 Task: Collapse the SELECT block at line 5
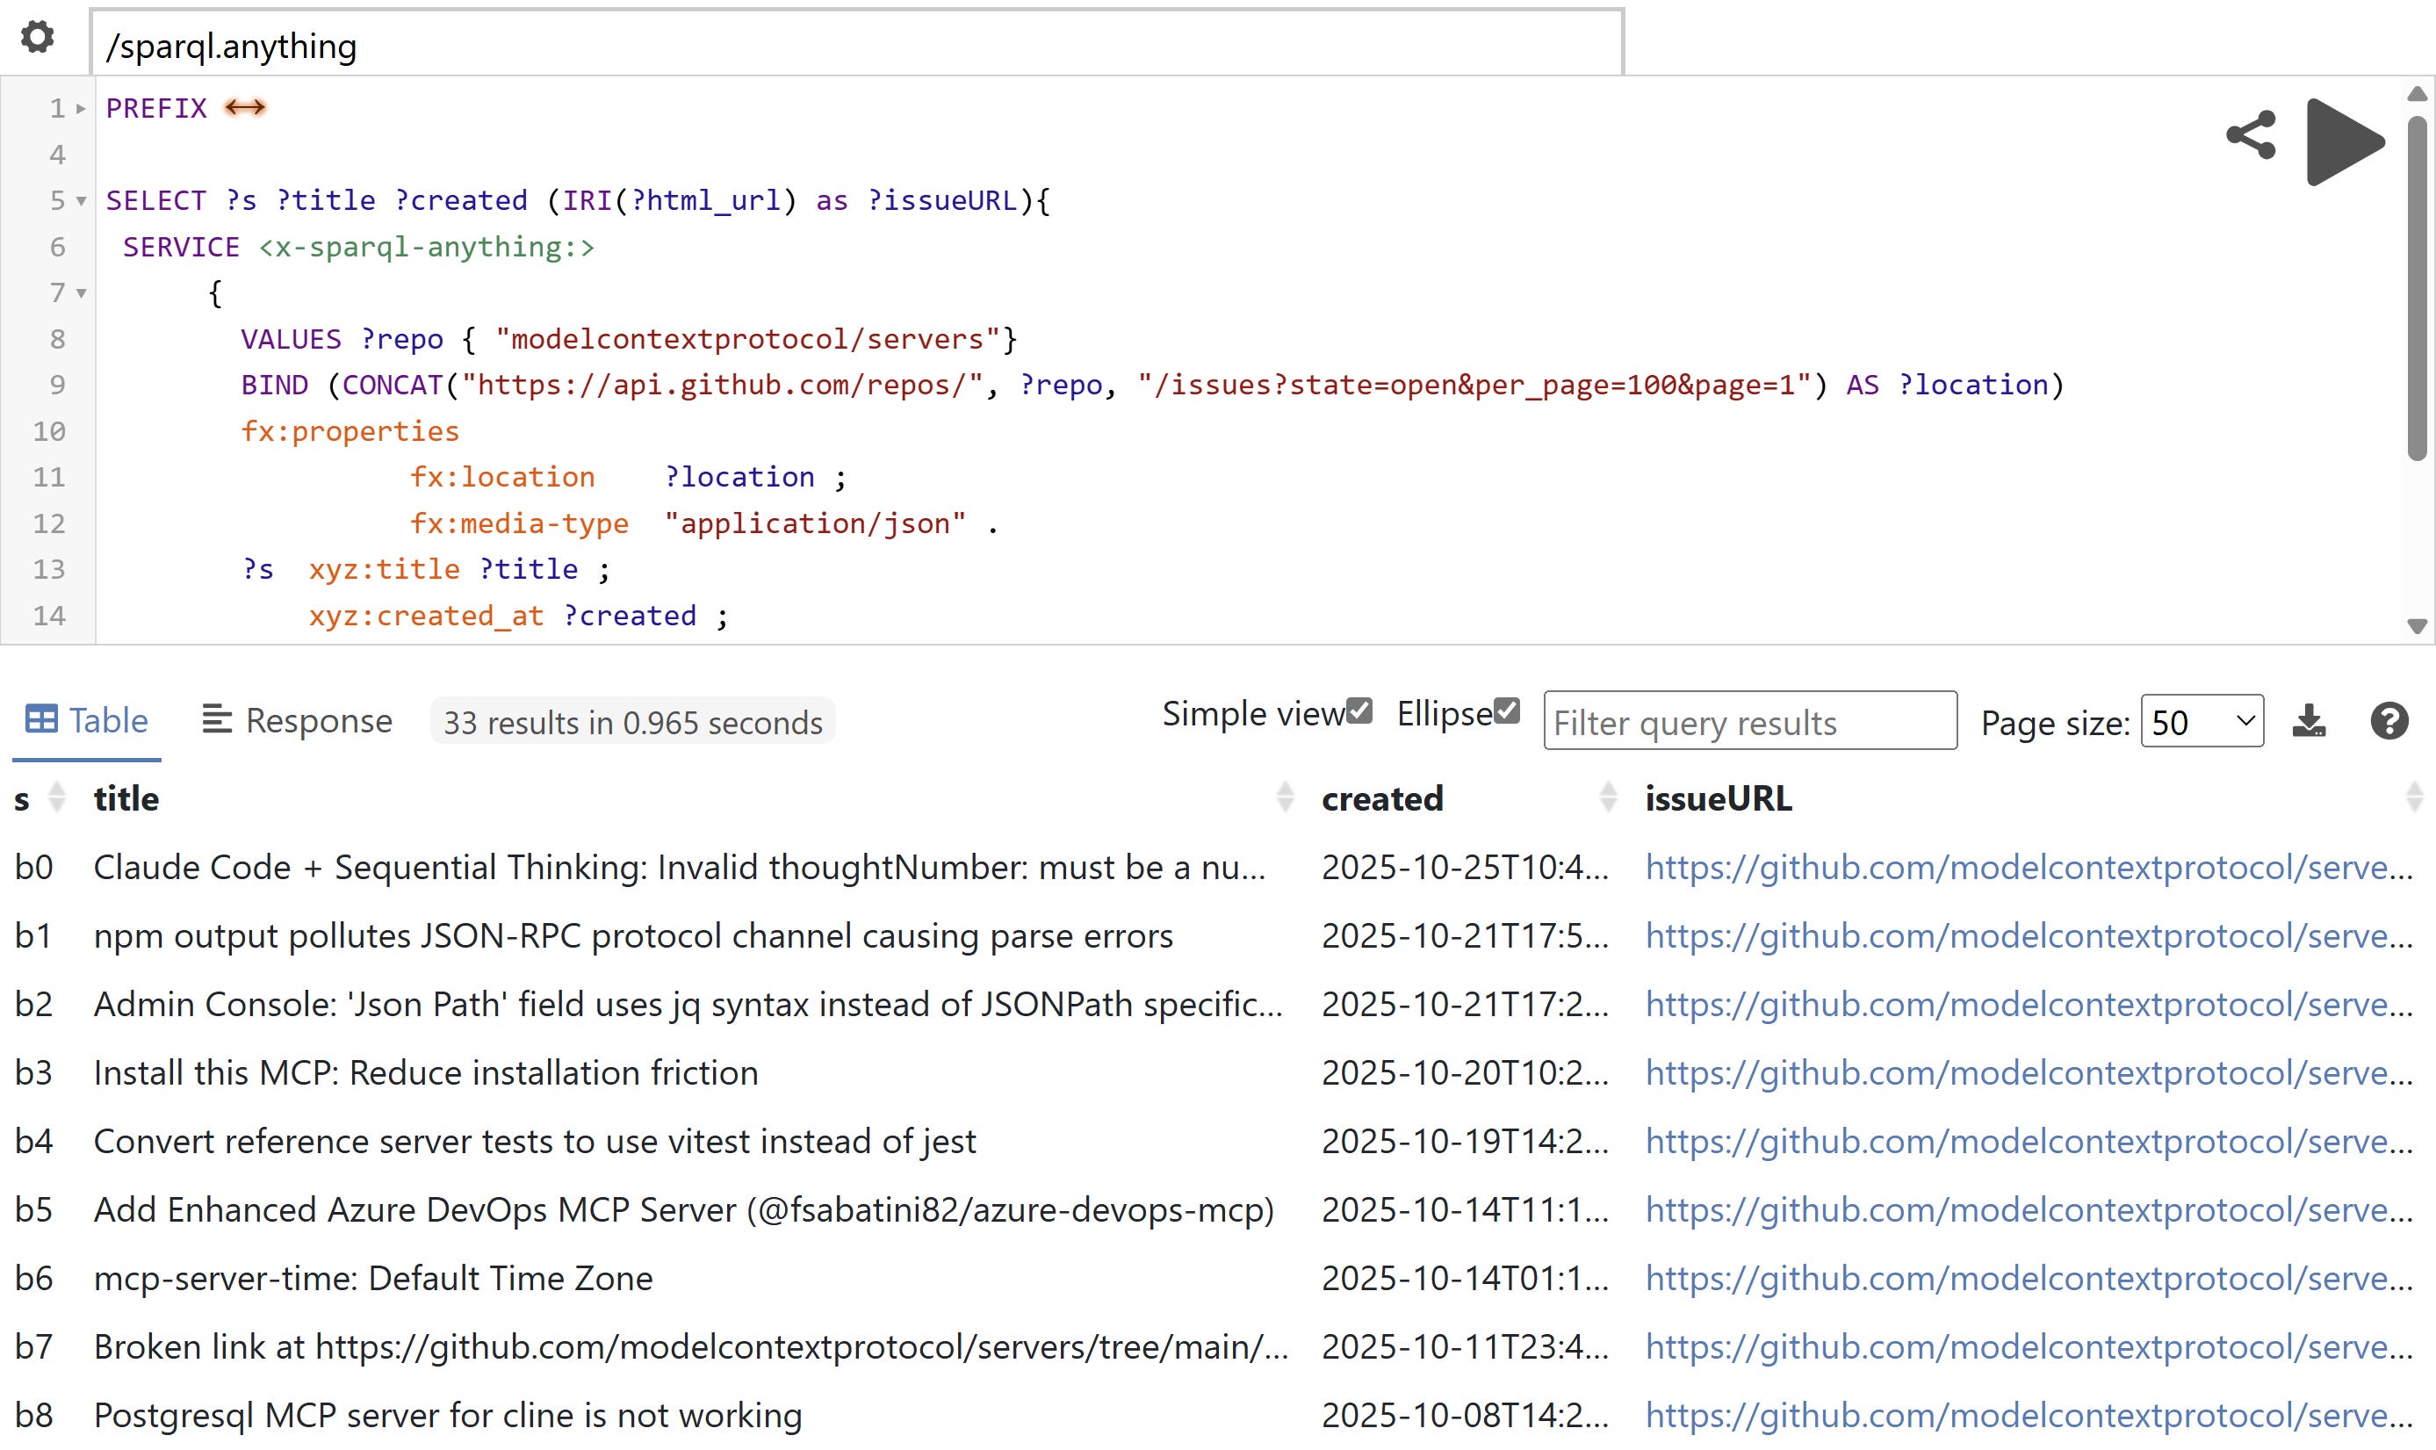(x=81, y=201)
